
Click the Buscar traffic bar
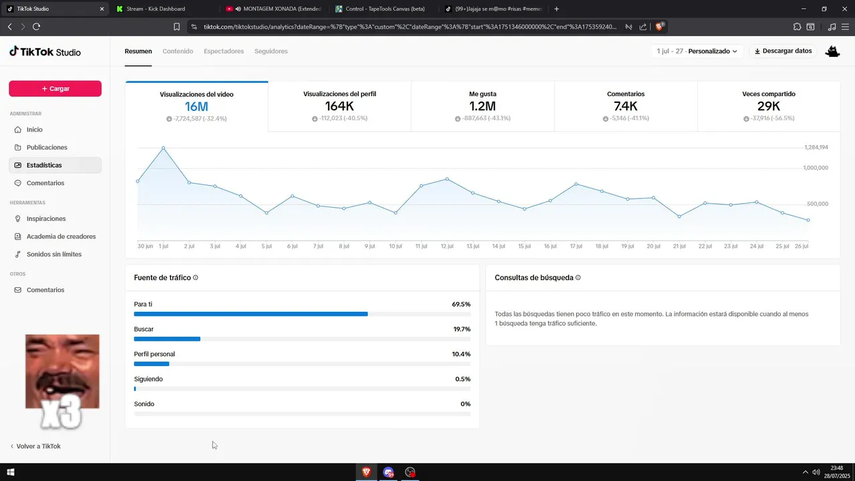[x=302, y=339]
